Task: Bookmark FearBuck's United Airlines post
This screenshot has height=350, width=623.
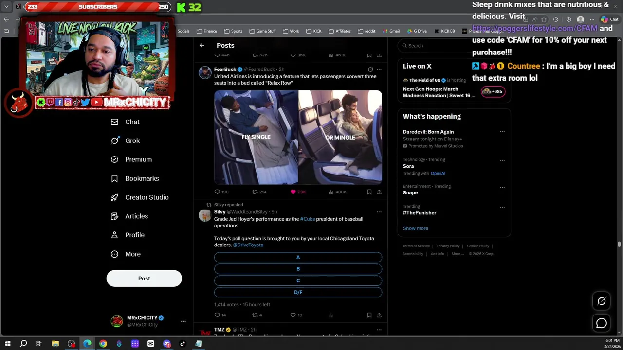Action: pyautogui.click(x=369, y=192)
